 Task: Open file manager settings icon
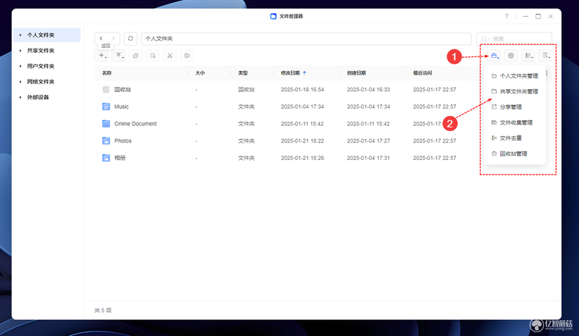click(x=511, y=56)
